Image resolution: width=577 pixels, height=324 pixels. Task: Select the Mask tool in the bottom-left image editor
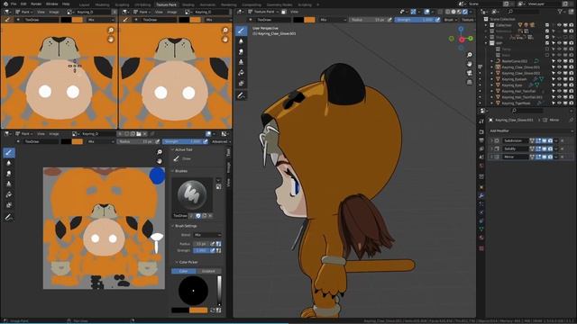[x=9, y=205]
